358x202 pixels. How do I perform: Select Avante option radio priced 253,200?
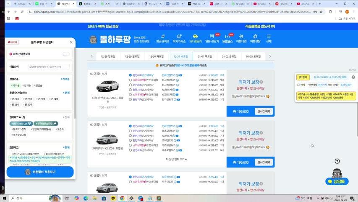(131, 90)
